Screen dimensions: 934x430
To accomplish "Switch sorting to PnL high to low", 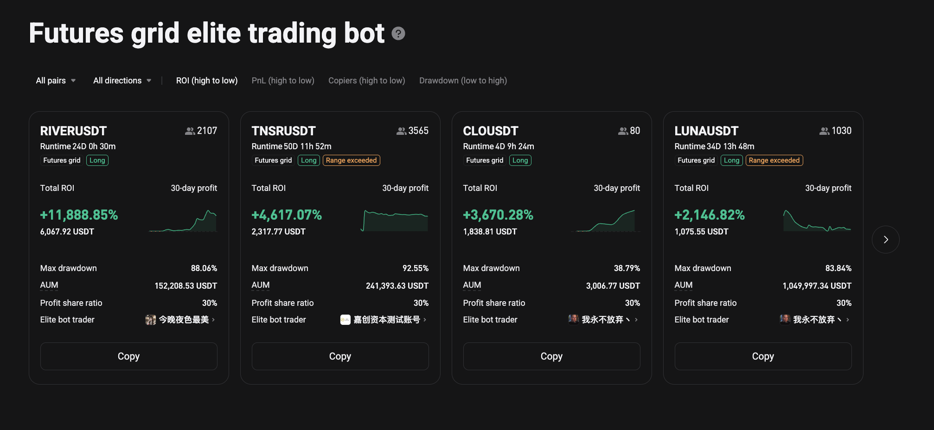I will (283, 80).
